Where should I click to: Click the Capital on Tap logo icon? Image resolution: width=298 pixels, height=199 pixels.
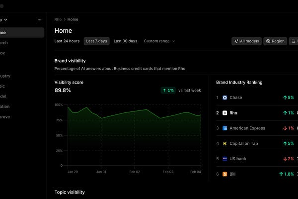[x=224, y=143]
